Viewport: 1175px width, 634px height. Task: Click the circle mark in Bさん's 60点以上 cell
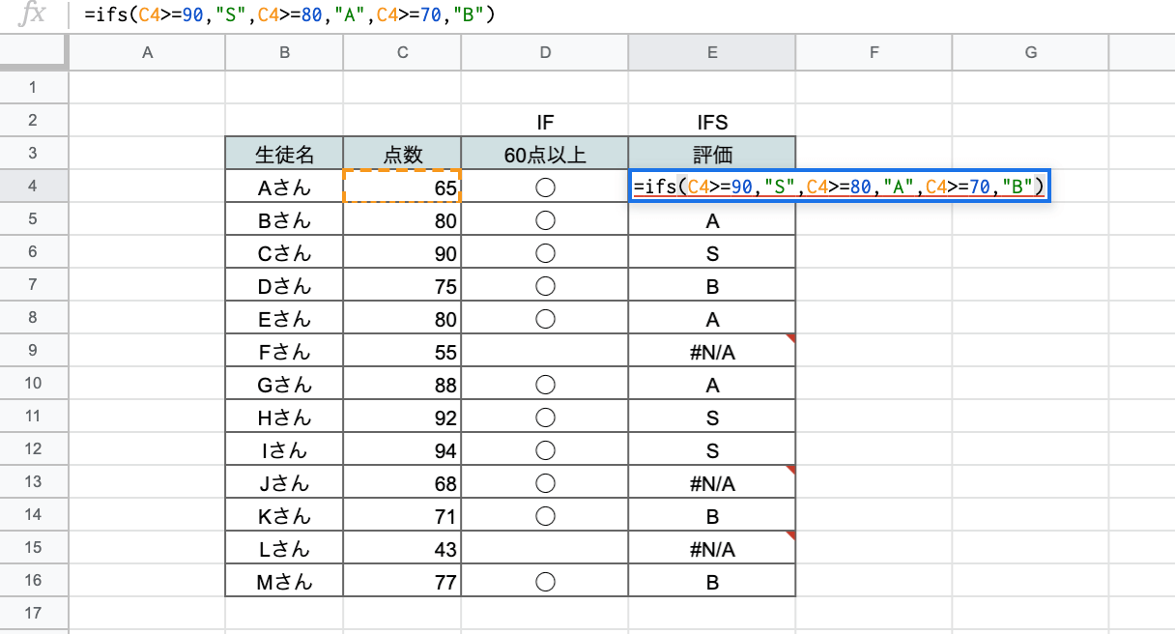click(x=545, y=219)
